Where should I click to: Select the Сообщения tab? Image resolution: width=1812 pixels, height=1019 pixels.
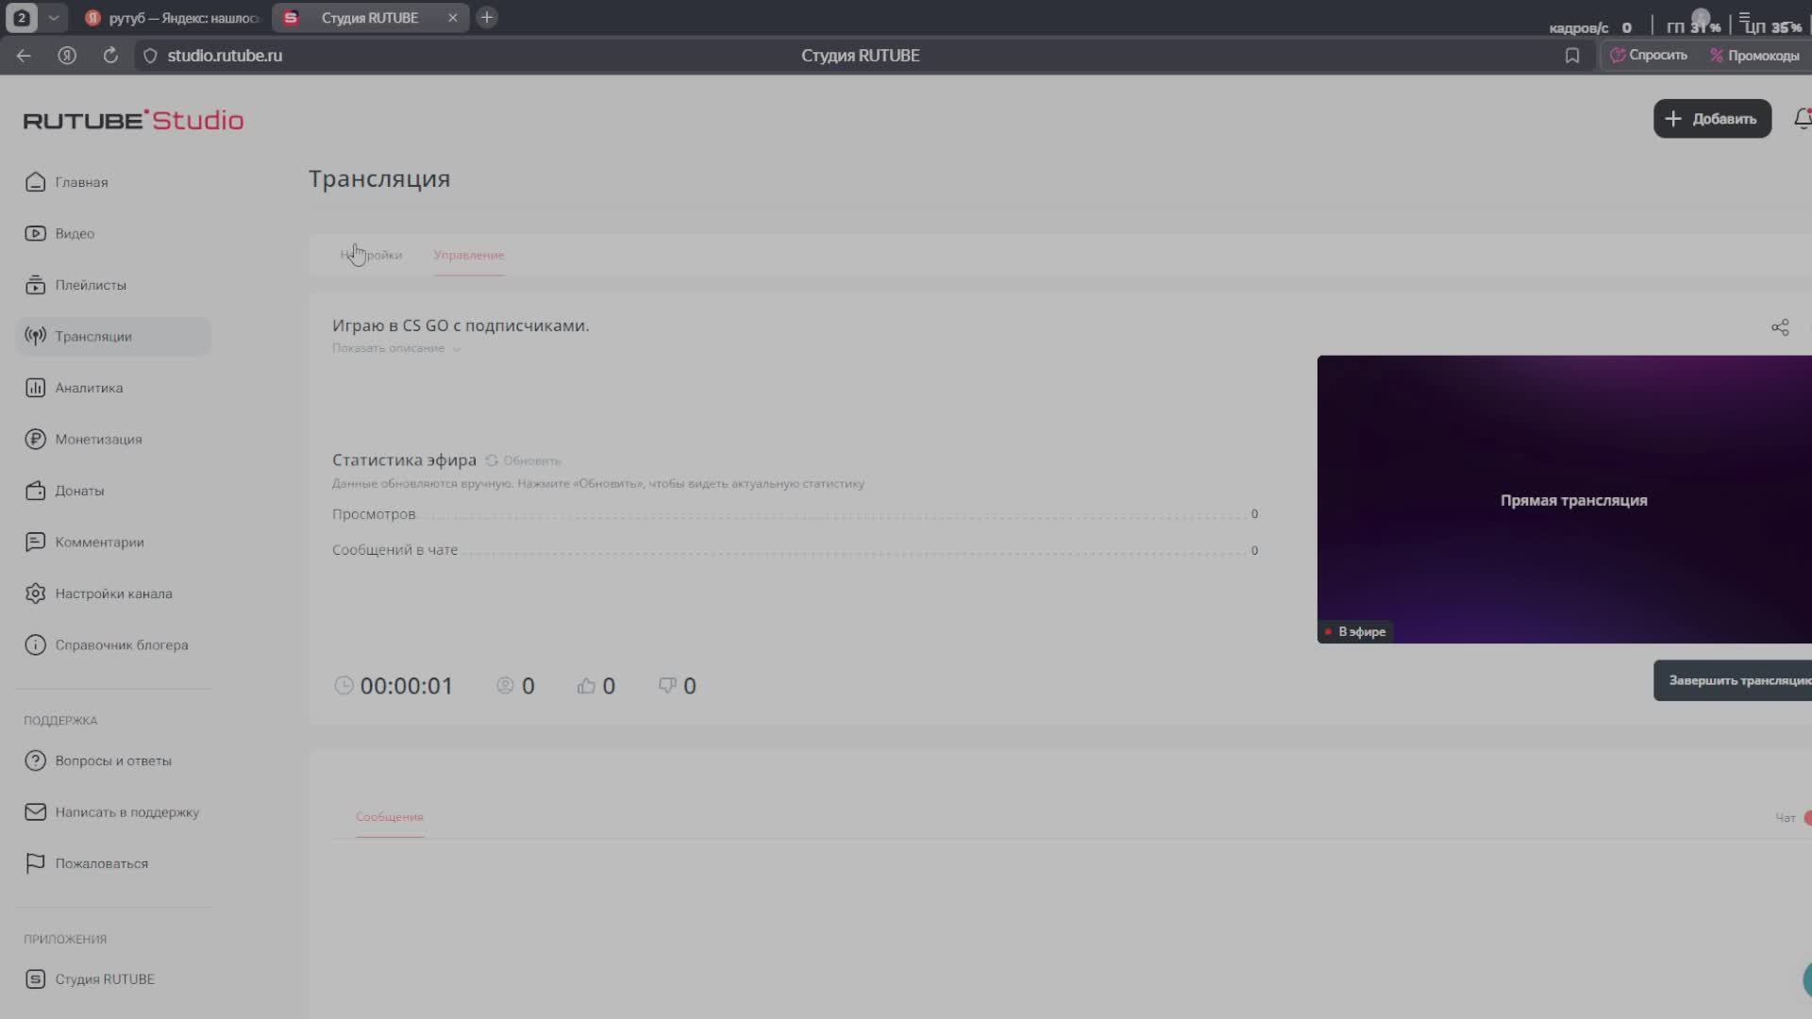(389, 817)
